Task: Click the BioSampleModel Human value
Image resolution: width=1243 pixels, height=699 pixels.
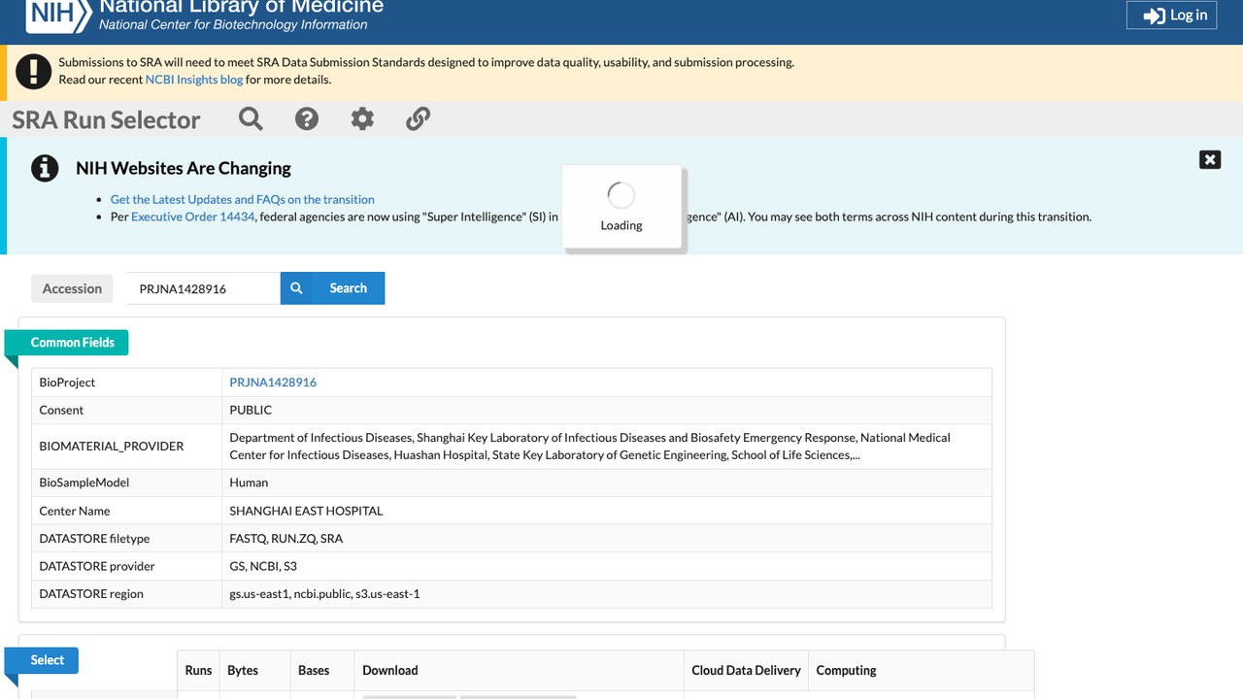Action: point(249,483)
